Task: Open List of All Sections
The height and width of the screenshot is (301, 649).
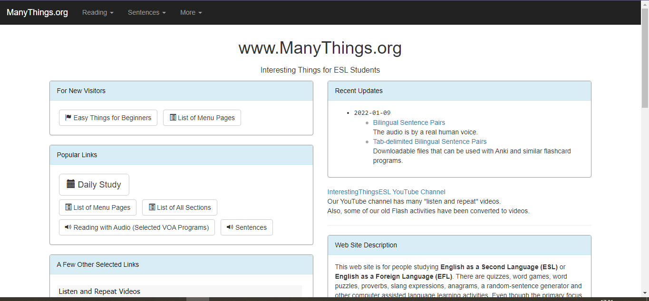Action: coord(180,207)
